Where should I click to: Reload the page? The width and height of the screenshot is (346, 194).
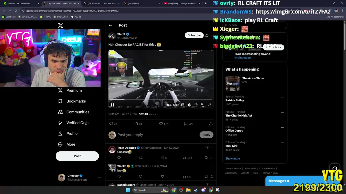(x=16, y=11)
